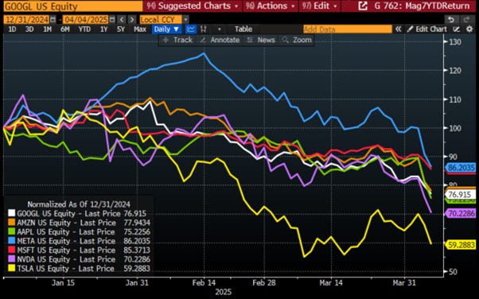Screen dimensions: 479x299
Task: Click the redo arrow icon
Action: pos(466,20)
